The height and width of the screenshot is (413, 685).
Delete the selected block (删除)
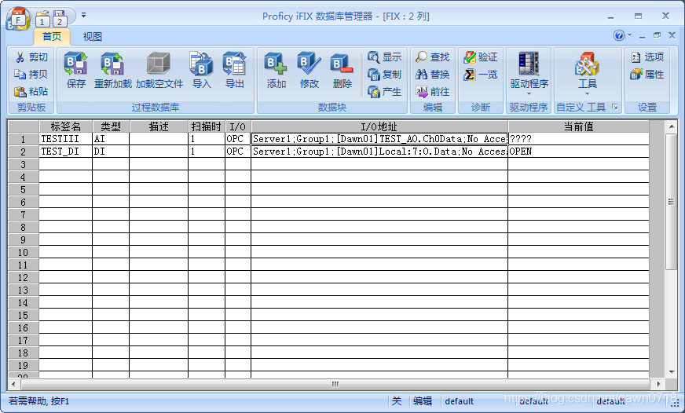[342, 71]
